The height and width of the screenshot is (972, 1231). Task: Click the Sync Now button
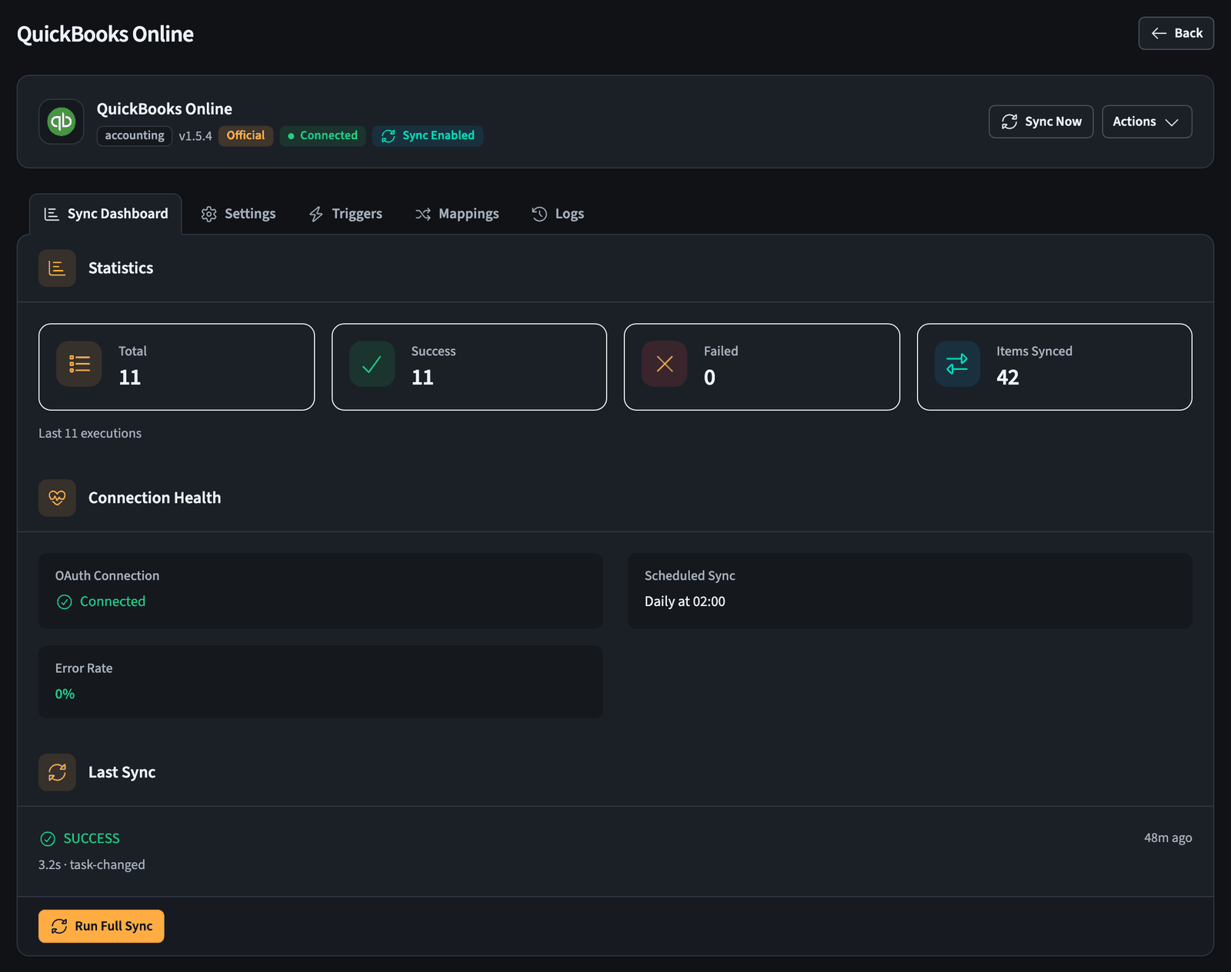point(1041,121)
